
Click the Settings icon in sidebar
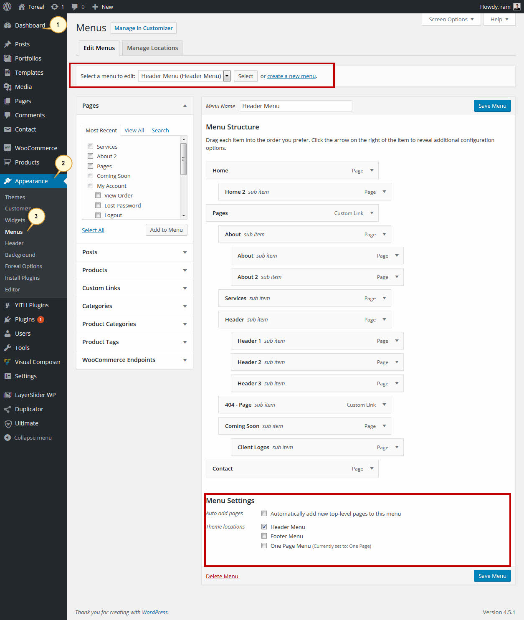click(x=8, y=376)
